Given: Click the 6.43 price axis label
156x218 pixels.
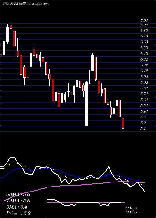Looking at the screenshot, I should click(x=144, y=54).
